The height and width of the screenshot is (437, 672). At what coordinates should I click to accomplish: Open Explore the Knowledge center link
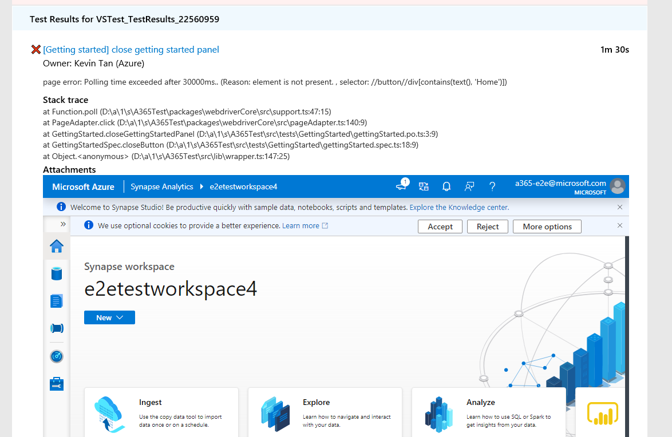click(460, 208)
